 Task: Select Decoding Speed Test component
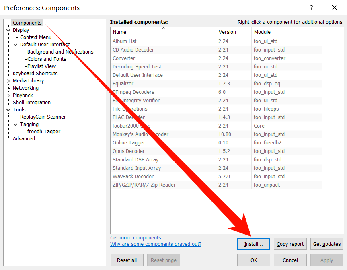pyautogui.click(x=216, y=67)
